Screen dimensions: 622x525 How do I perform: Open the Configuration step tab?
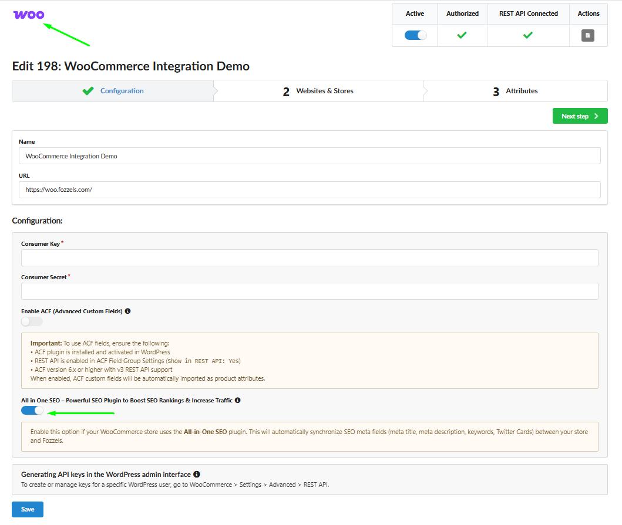tap(113, 91)
